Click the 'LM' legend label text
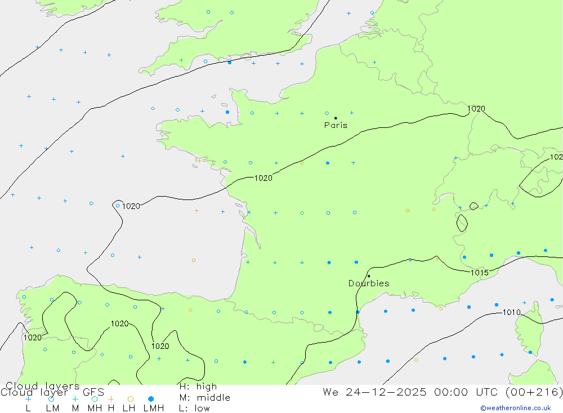Screen dimensions: 563x413 click(53, 408)
